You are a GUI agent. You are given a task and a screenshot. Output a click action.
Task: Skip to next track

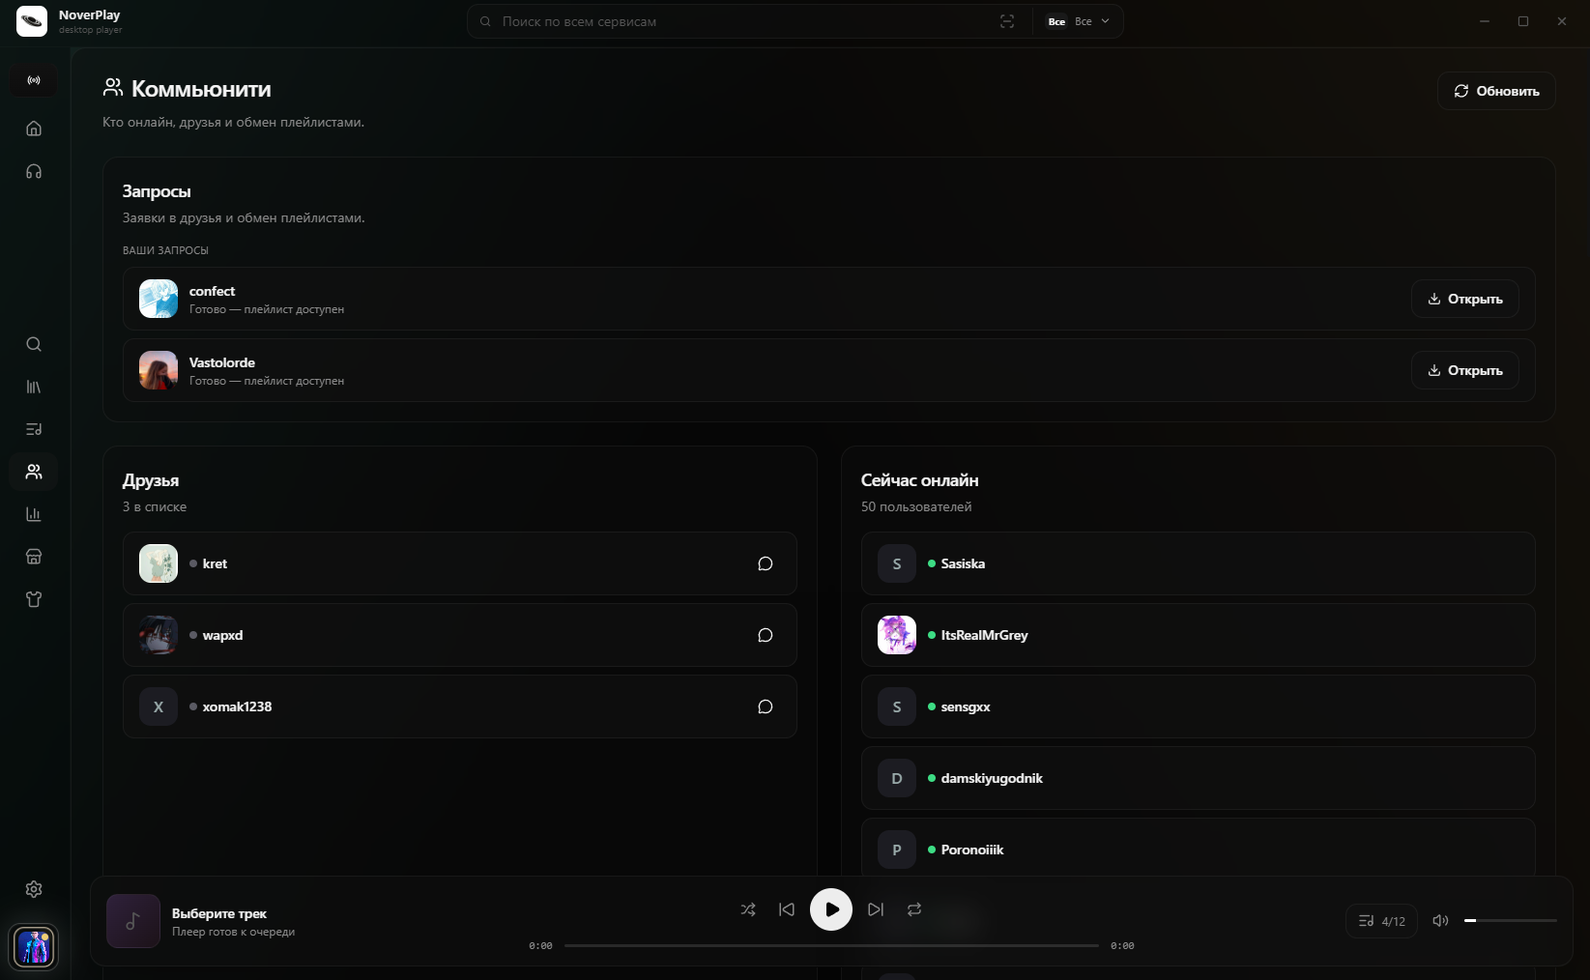(x=876, y=909)
